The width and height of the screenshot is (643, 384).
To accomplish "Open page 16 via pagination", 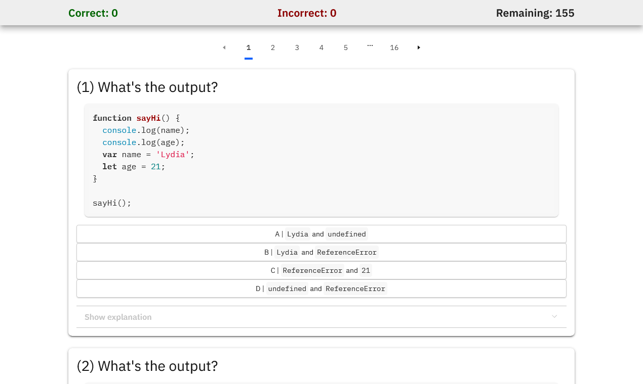I will 394,47.
